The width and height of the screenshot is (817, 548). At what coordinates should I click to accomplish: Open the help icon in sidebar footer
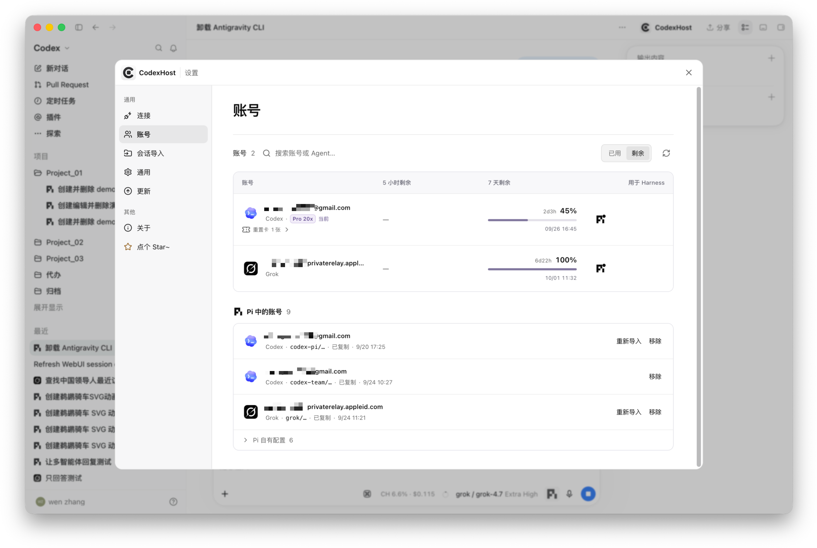pyautogui.click(x=173, y=502)
